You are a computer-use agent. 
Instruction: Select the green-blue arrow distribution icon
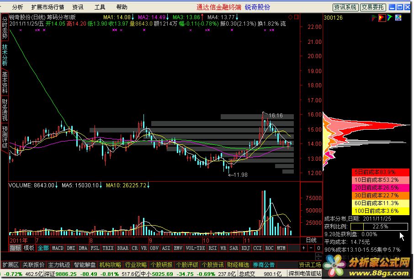[x=390, y=18]
